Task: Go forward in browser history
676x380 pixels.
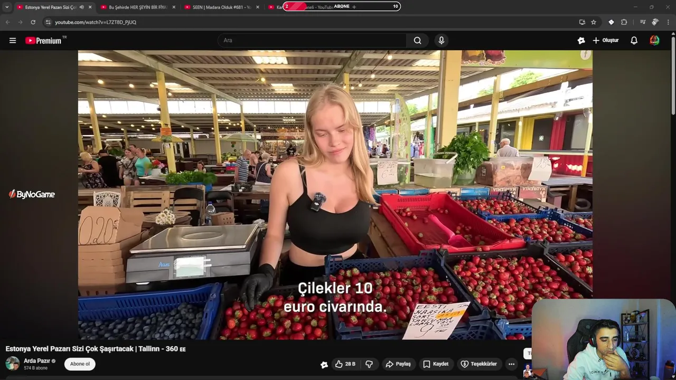Action: coord(20,22)
